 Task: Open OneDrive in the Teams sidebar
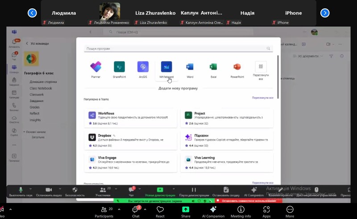[x=14, y=119]
